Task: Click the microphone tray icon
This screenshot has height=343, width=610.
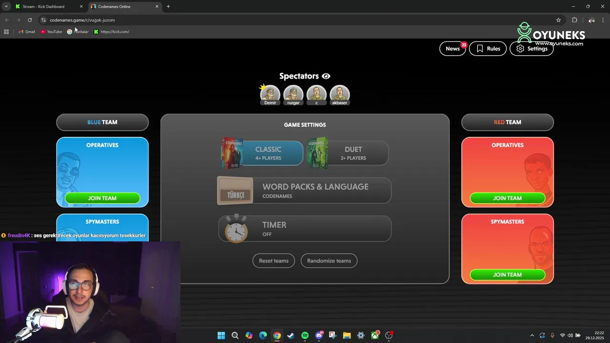Action: coord(552,335)
